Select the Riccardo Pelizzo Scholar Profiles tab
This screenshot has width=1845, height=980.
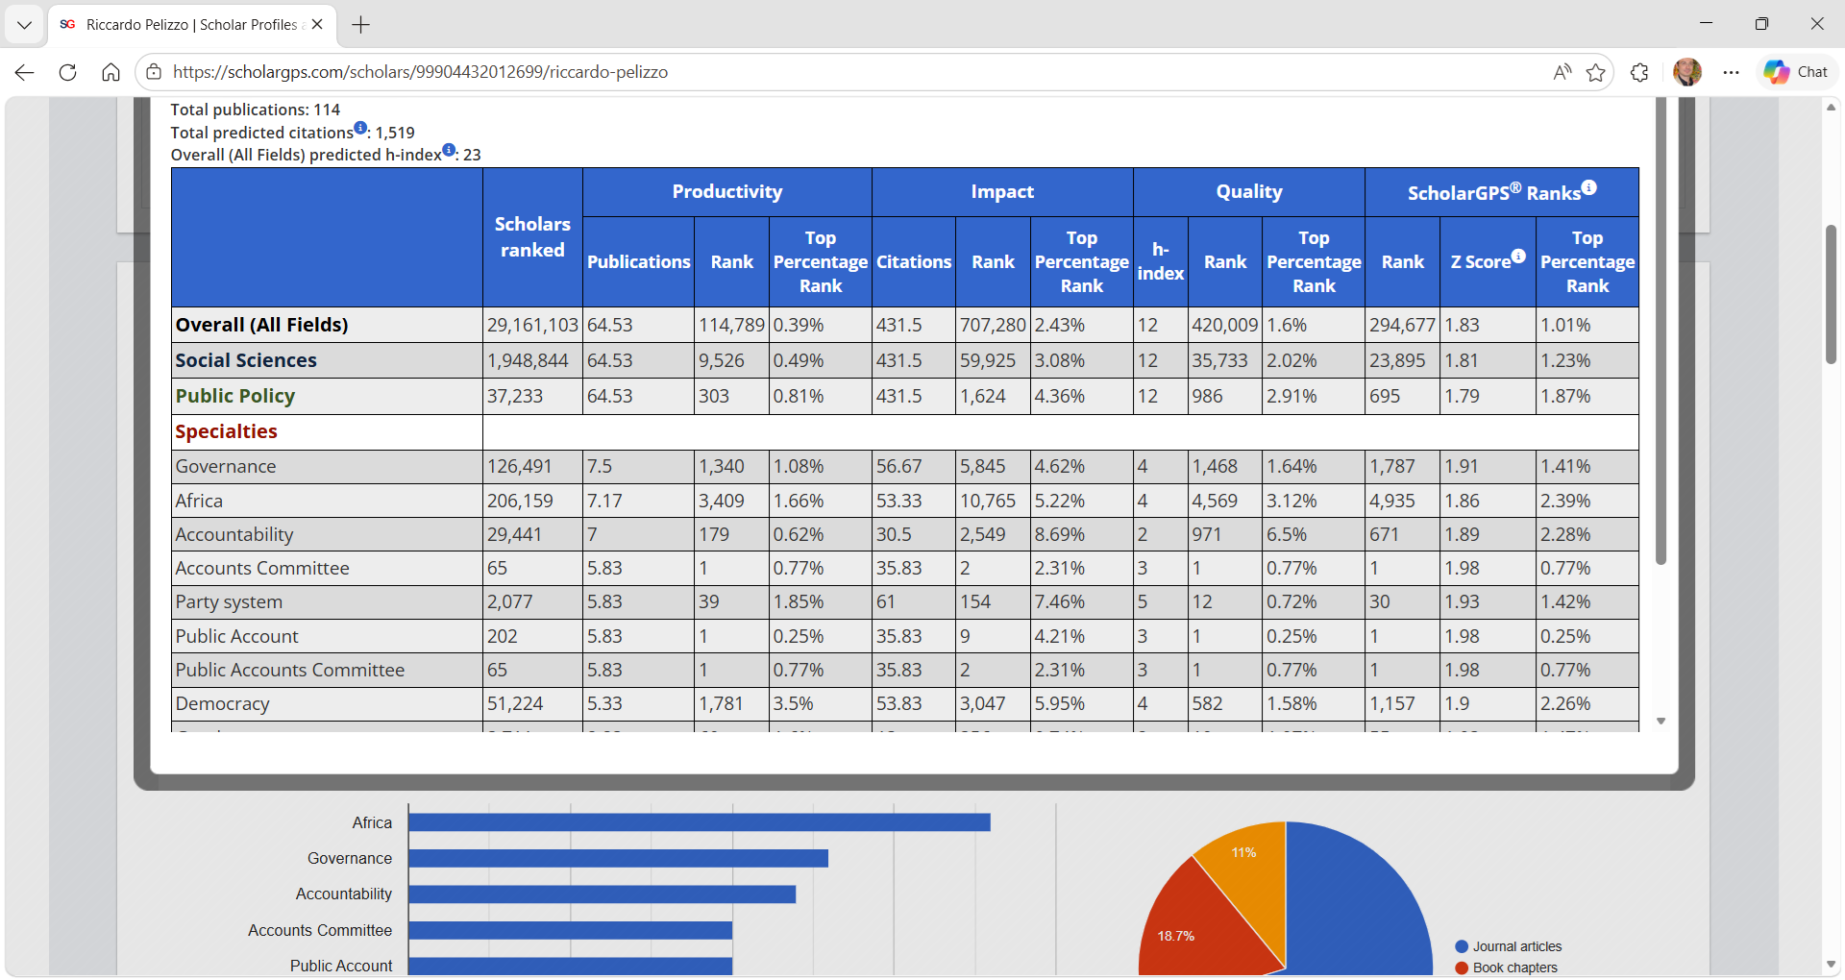(x=191, y=25)
